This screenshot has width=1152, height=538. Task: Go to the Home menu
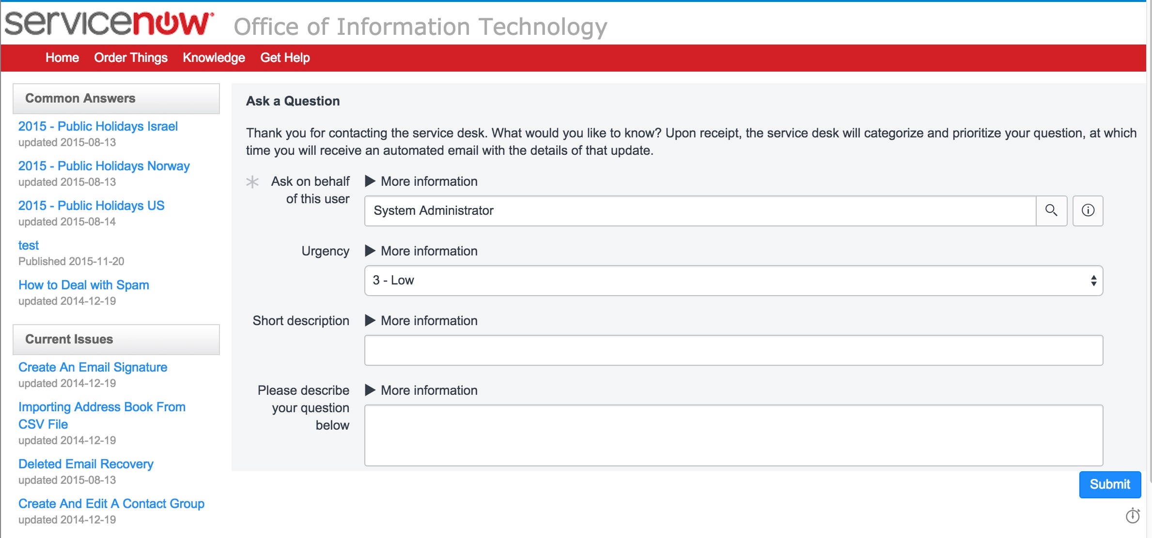tap(62, 58)
